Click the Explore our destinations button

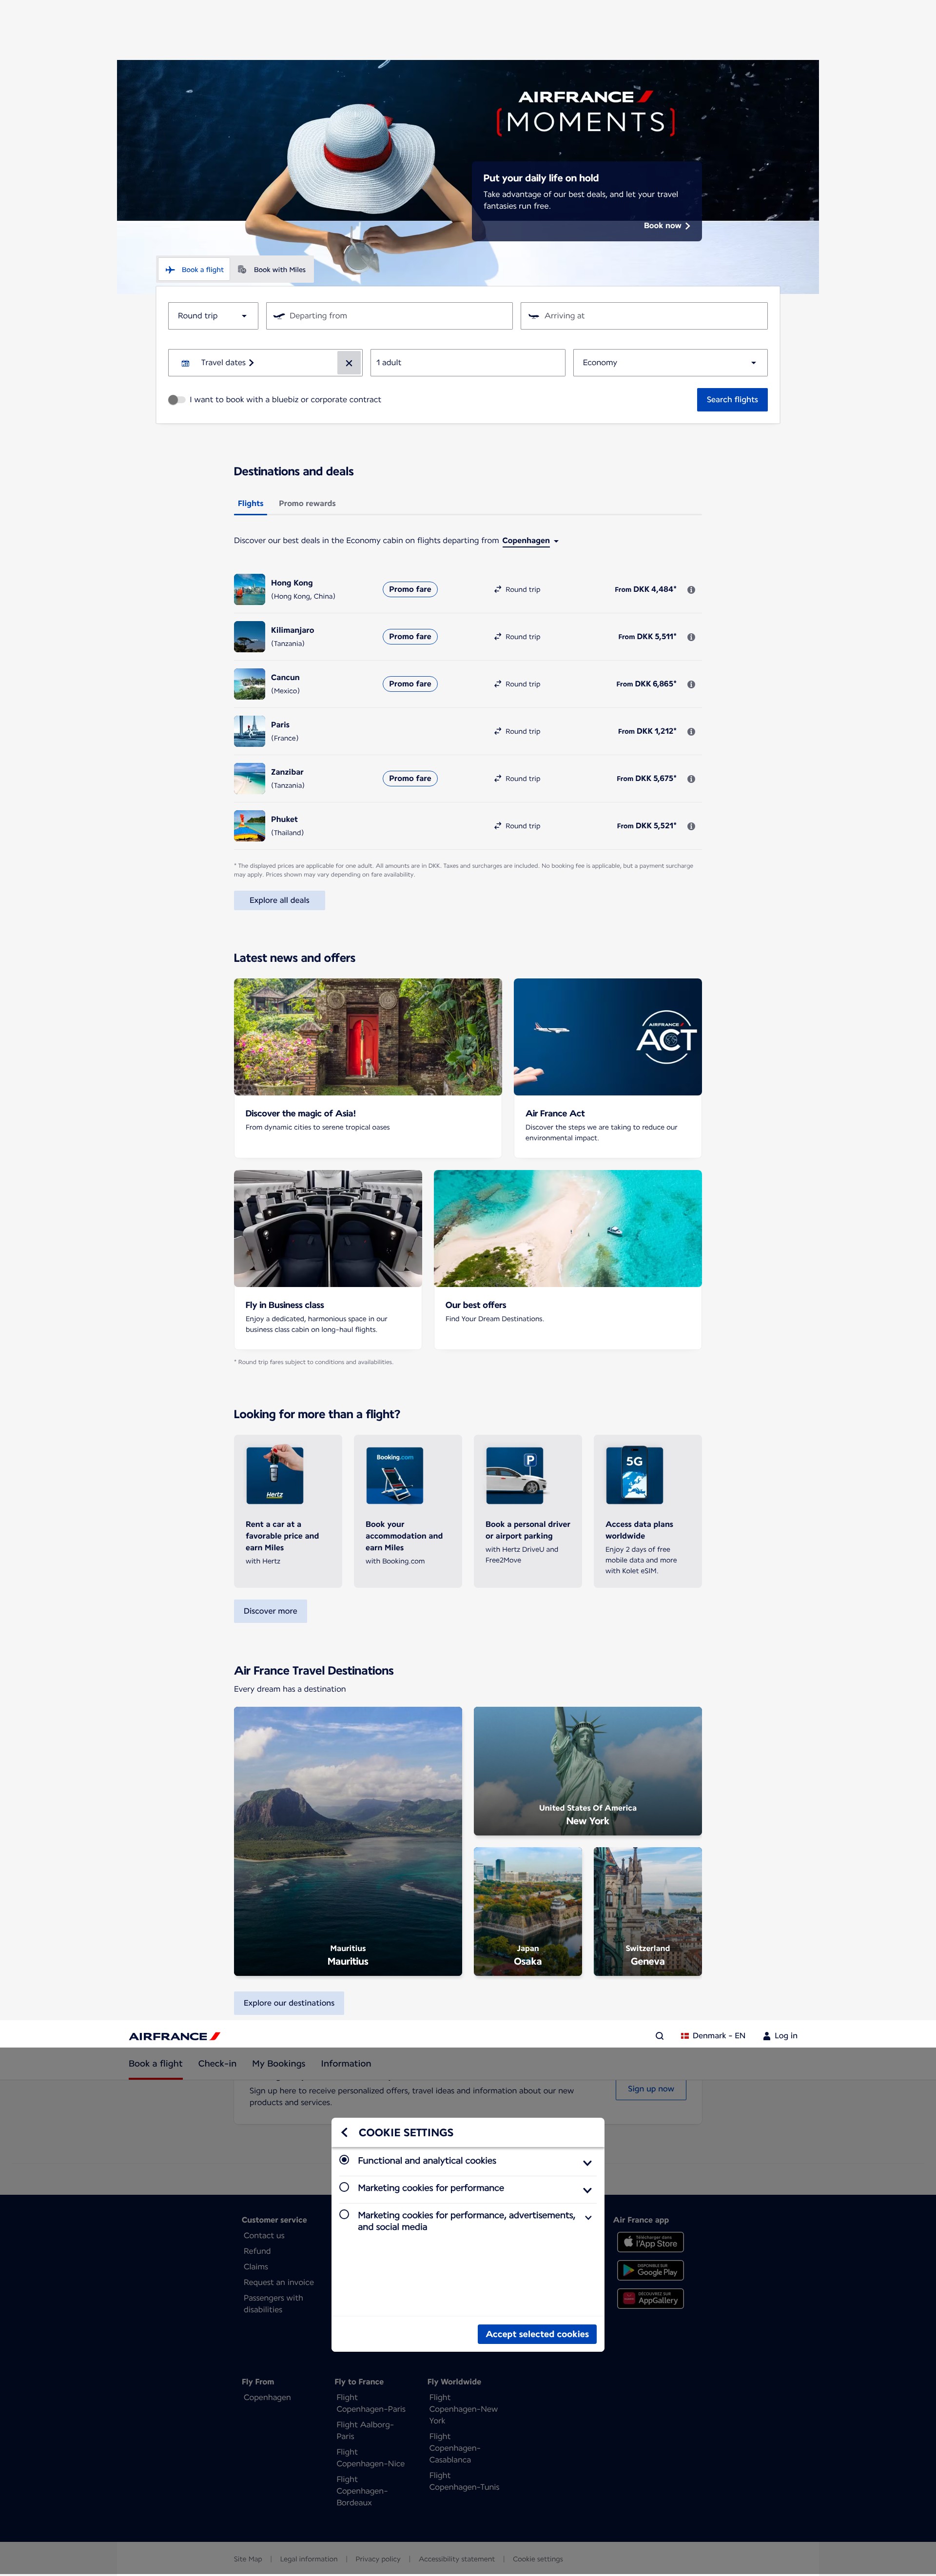(x=289, y=2003)
